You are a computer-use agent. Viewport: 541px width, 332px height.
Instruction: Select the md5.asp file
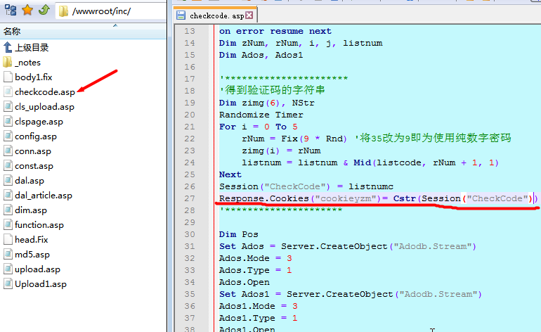click(32, 254)
